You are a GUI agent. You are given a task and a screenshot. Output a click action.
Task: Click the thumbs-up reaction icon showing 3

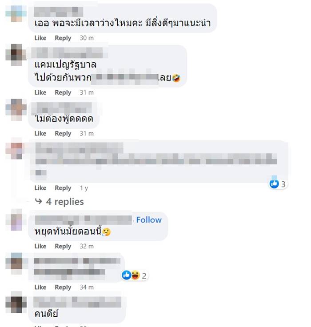pyautogui.click(x=274, y=184)
